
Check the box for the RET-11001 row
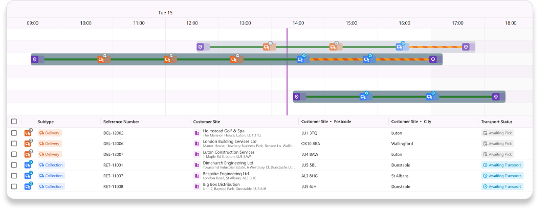(x=14, y=165)
